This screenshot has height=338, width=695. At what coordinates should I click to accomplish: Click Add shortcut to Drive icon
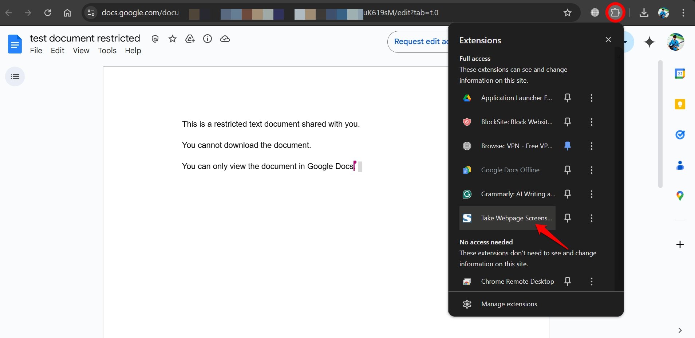(x=190, y=39)
